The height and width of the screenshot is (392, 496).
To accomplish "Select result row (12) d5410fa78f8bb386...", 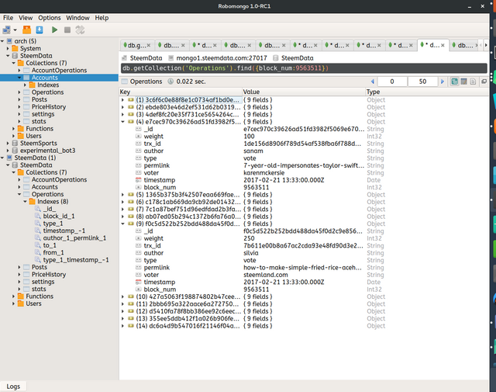I will (x=188, y=311).
